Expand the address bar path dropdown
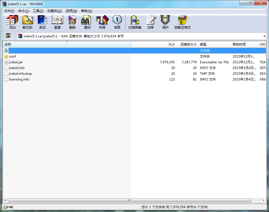This screenshot has height=212, width=269. coord(264,36)
